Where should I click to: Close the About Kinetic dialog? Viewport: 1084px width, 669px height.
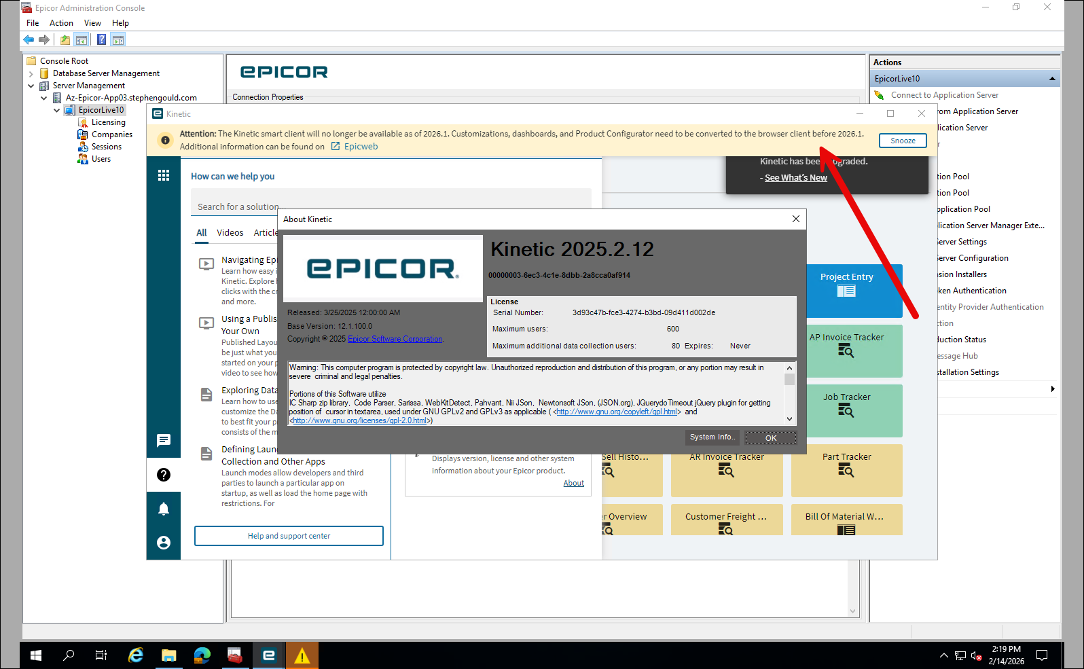[x=796, y=219]
